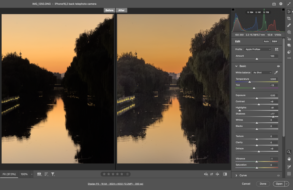Image resolution: width=293 pixels, height=190 pixels.
Task: Toggle Basic panel visibility eye
Action: 278,66
